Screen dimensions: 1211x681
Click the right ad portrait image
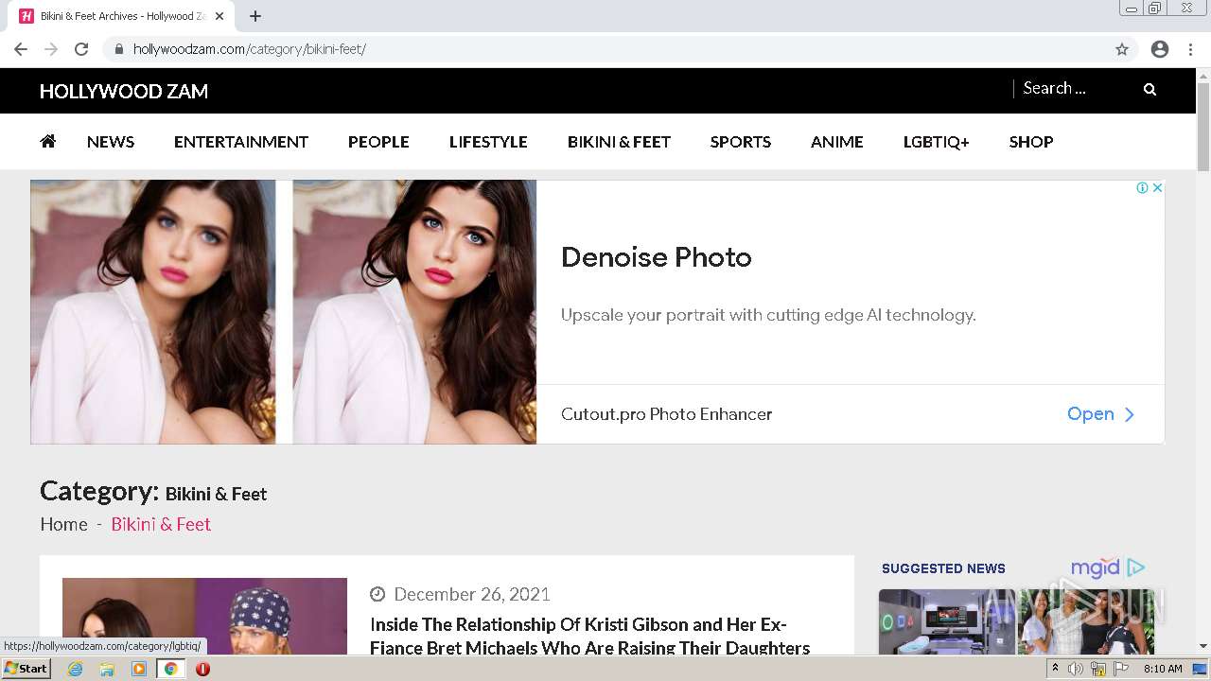point(414,312)
